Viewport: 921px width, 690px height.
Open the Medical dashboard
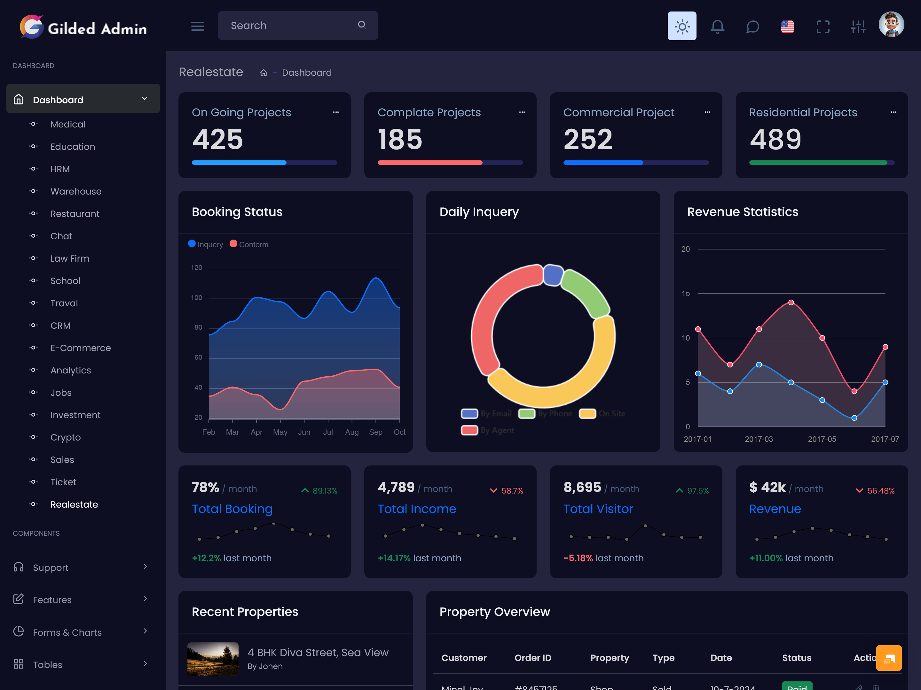click(68, 124)
